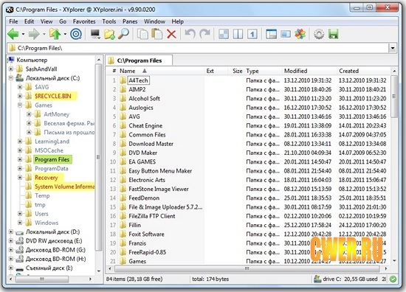Click the file list horizontal scrollbar
This screenshot has width=406, height=292.
pos(247,268)
